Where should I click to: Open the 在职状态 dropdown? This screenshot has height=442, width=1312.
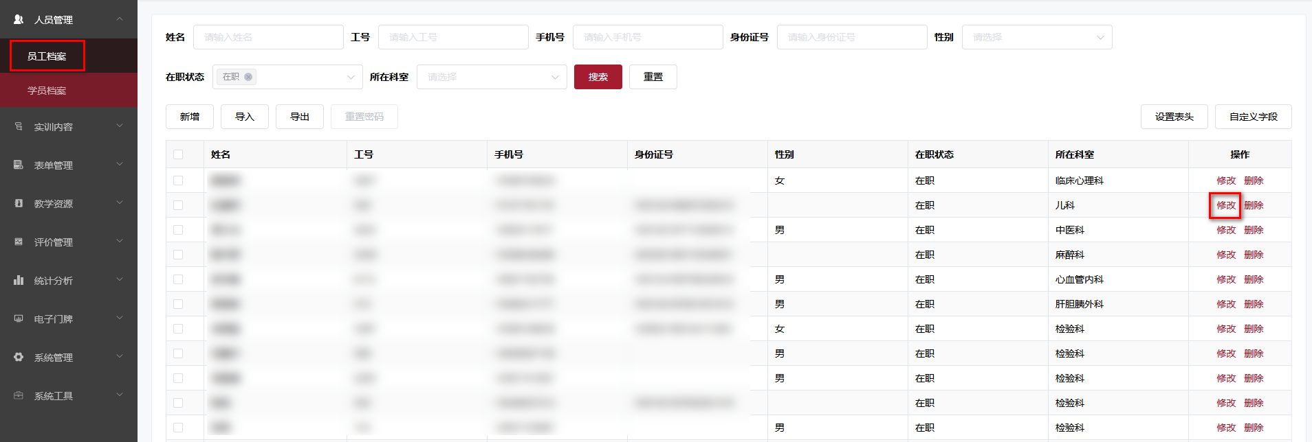click(287, 77)
